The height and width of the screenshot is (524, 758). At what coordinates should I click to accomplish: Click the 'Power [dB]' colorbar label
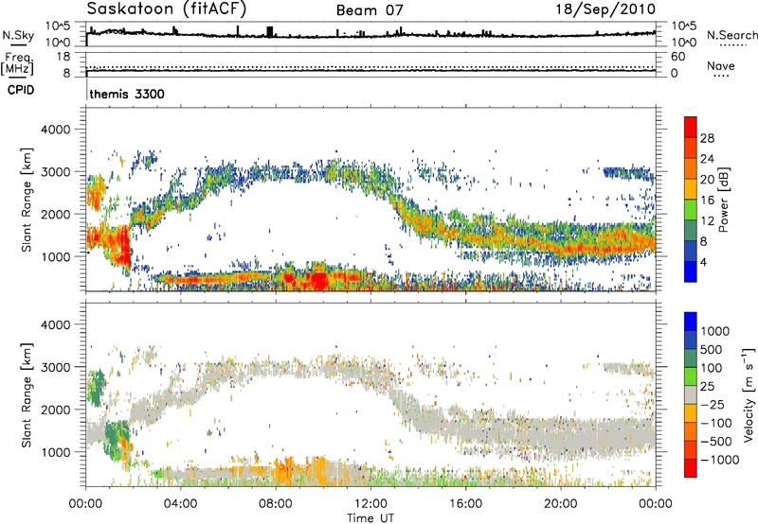click(723, 200)
